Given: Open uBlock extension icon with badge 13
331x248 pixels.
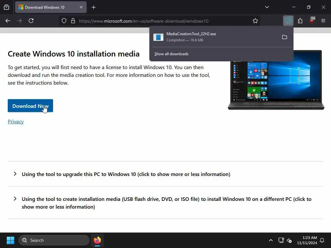Looking at the screenshot, I should coord(312,20).
